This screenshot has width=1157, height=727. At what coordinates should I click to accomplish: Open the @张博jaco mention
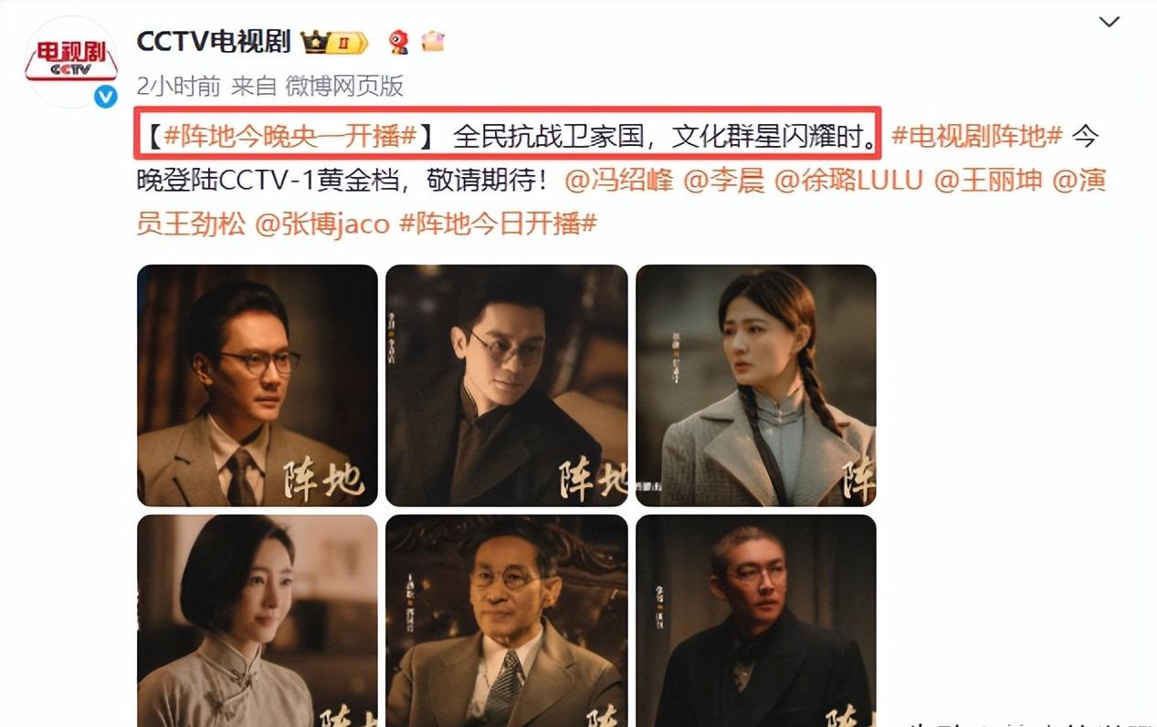pos(322,224)
